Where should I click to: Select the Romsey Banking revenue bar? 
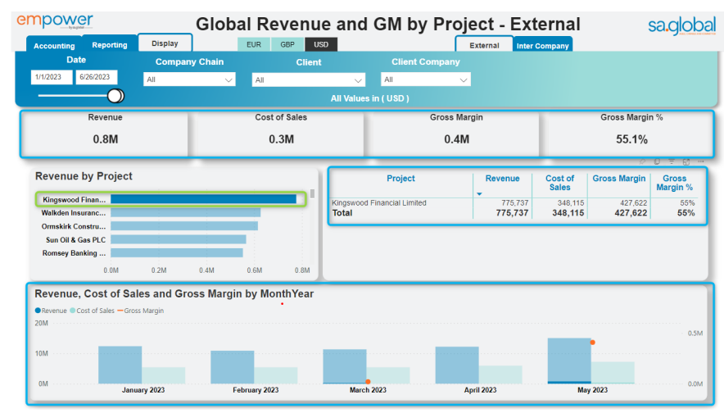coord(177,252)
